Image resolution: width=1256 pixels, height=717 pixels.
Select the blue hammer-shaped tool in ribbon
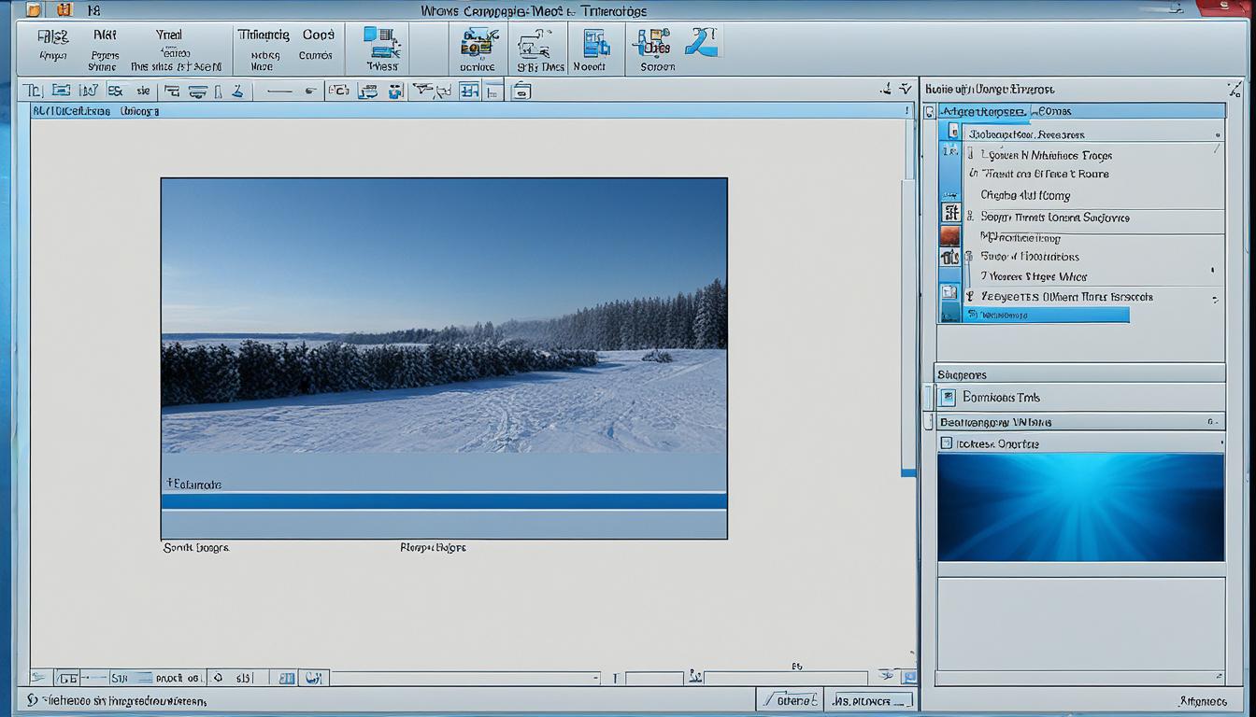701,42
